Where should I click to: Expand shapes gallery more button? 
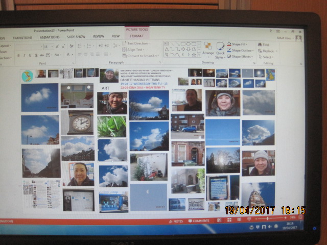coord(199,55)
